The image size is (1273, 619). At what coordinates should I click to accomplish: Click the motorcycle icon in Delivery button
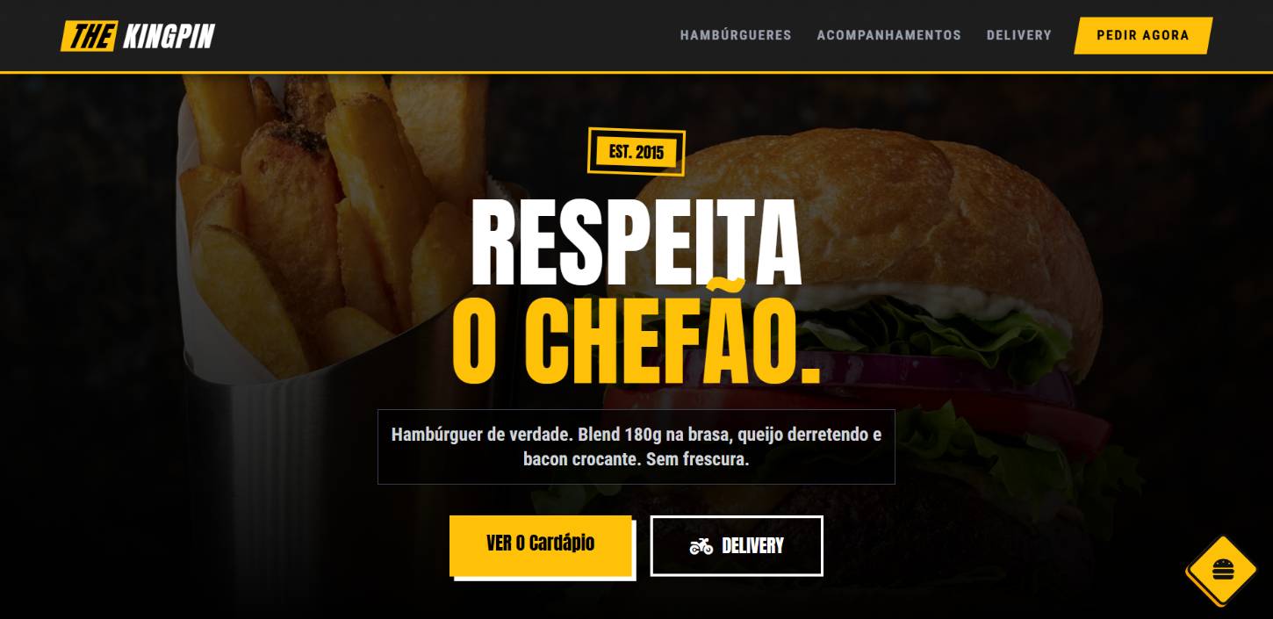(x=701, y=546)
